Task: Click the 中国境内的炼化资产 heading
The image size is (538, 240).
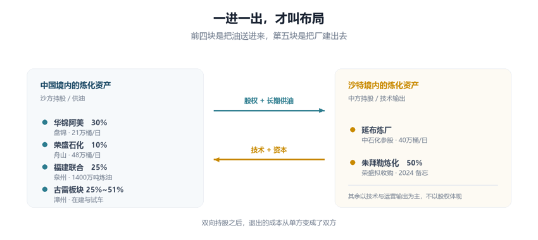Action: click(75, 85)
